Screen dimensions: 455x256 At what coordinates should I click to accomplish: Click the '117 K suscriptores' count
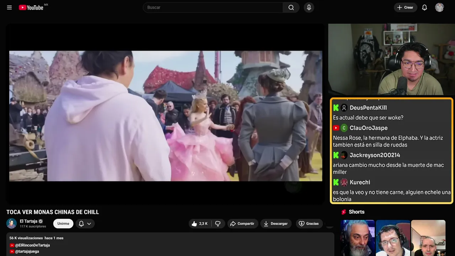tap(33, 226)
